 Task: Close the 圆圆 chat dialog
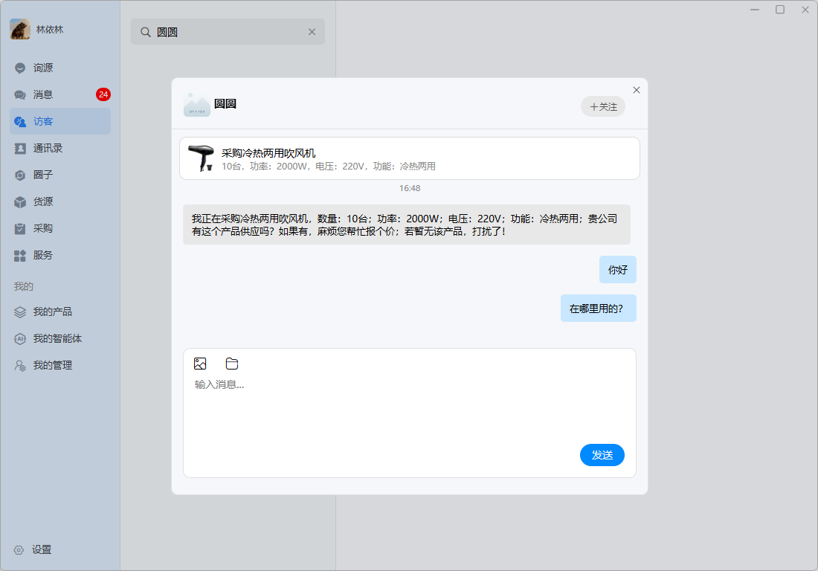pyautogui.click(x=637, y=90)
